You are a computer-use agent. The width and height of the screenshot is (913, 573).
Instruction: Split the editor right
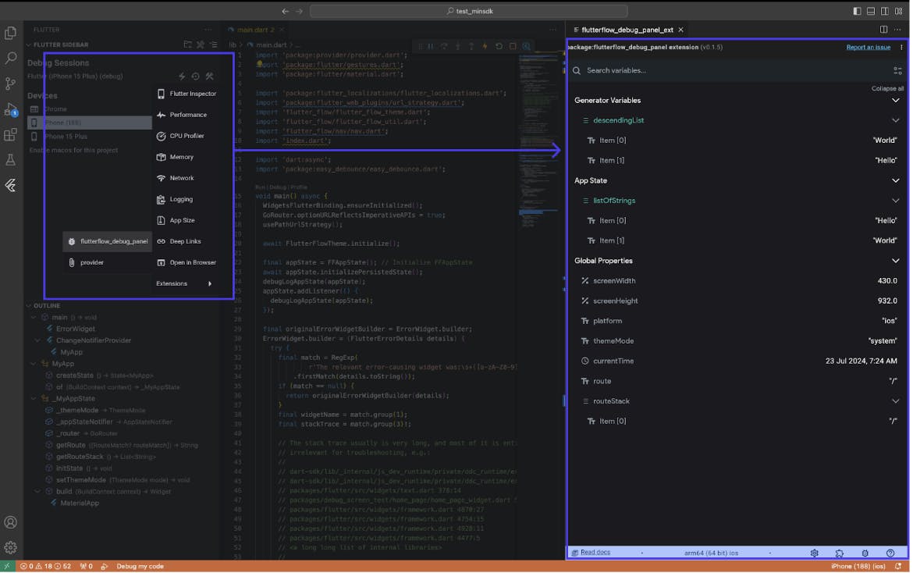coord(883,30)
